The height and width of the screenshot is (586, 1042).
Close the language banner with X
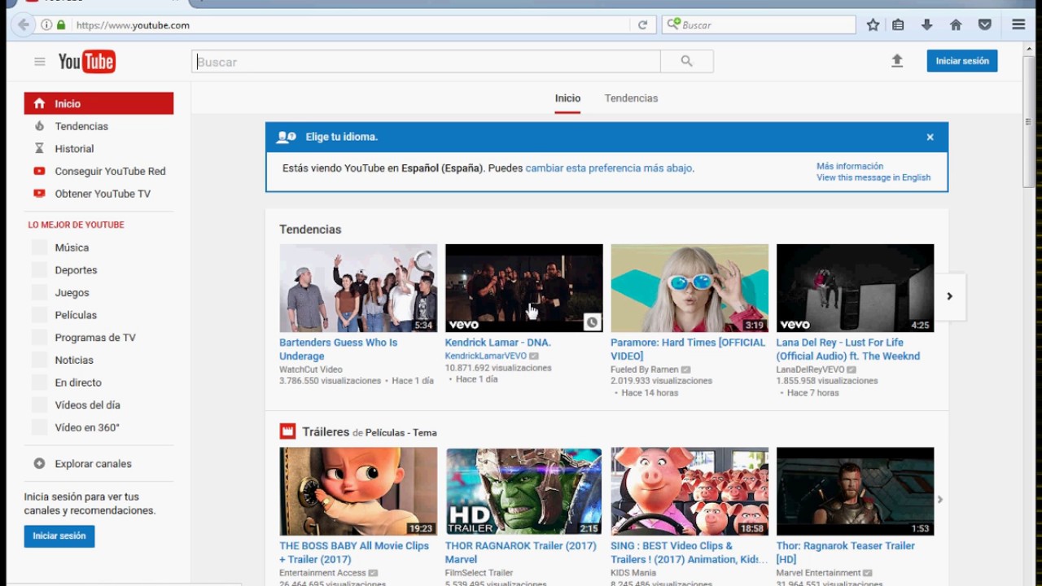[x=930, y=137]
